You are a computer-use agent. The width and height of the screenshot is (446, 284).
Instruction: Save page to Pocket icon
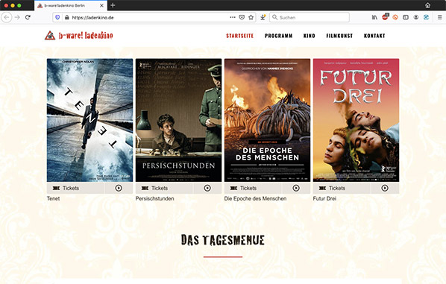tap(242, 17)
